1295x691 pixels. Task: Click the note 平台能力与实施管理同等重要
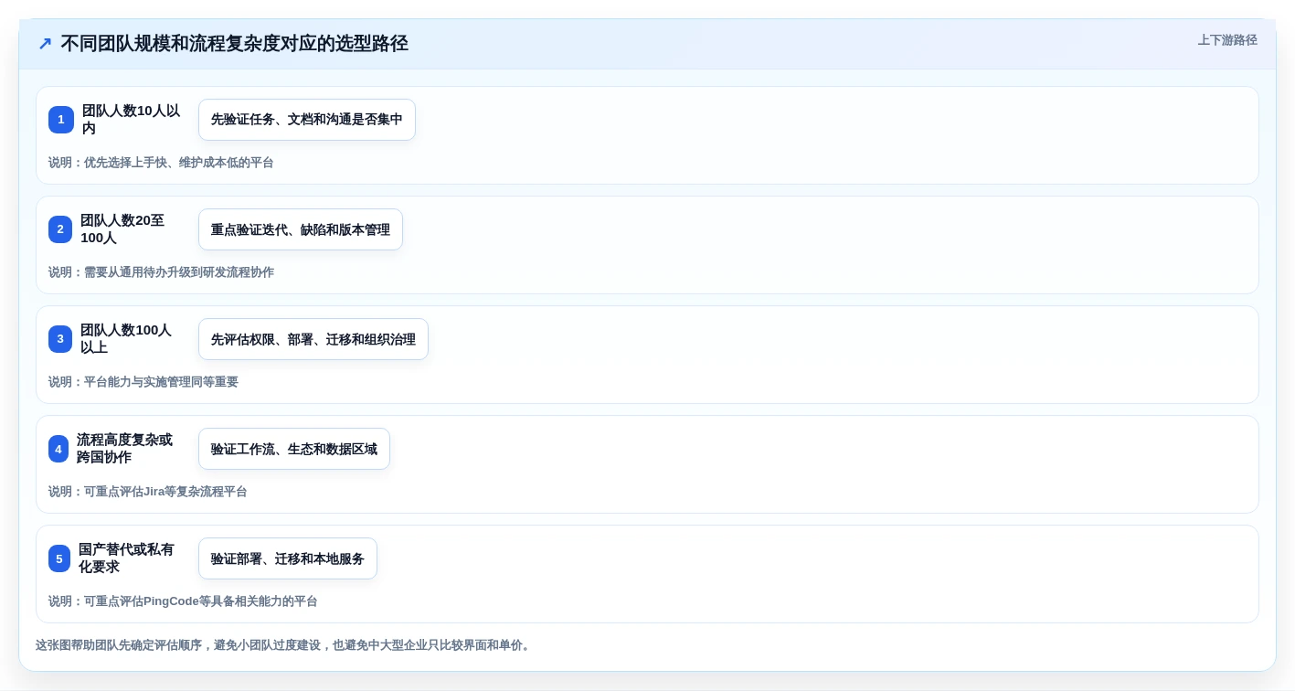[x=143, y=382]
